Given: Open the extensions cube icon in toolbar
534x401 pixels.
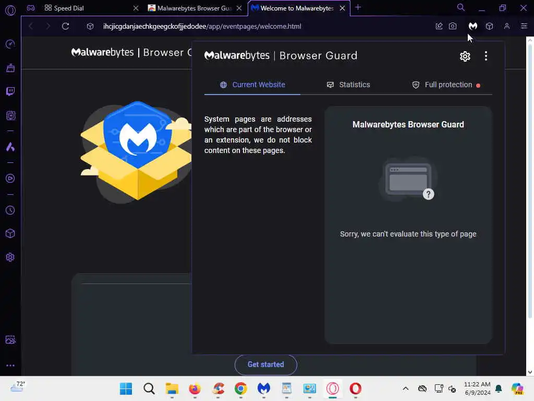Looking at the screenshot, I should 489,26.
